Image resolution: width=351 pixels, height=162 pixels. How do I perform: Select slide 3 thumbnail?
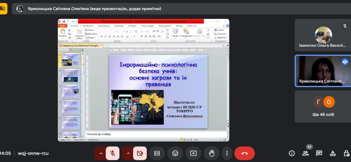(x=71, y=91)
